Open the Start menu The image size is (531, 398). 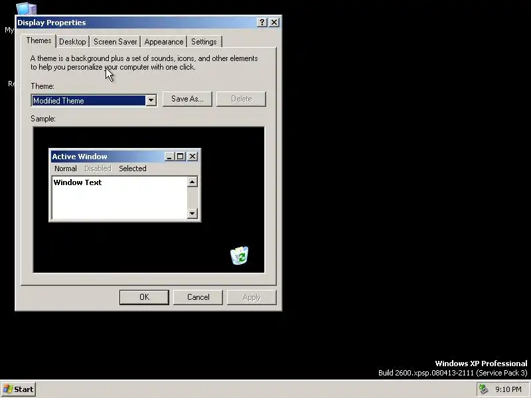coord(19,389)
